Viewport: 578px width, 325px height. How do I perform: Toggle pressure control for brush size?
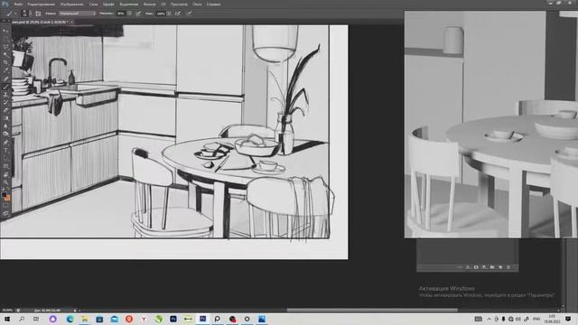tap(189, 14)
